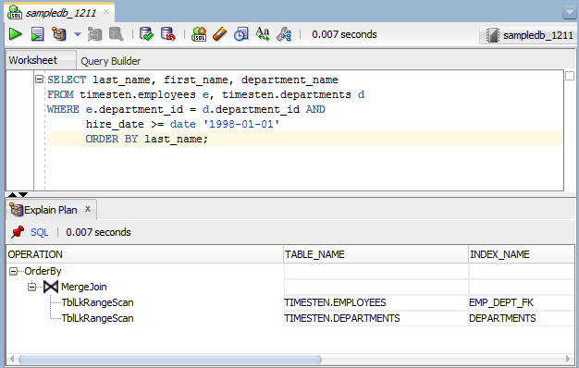Collapse the SELECT statement fold marker in editor

coord(39,79)
